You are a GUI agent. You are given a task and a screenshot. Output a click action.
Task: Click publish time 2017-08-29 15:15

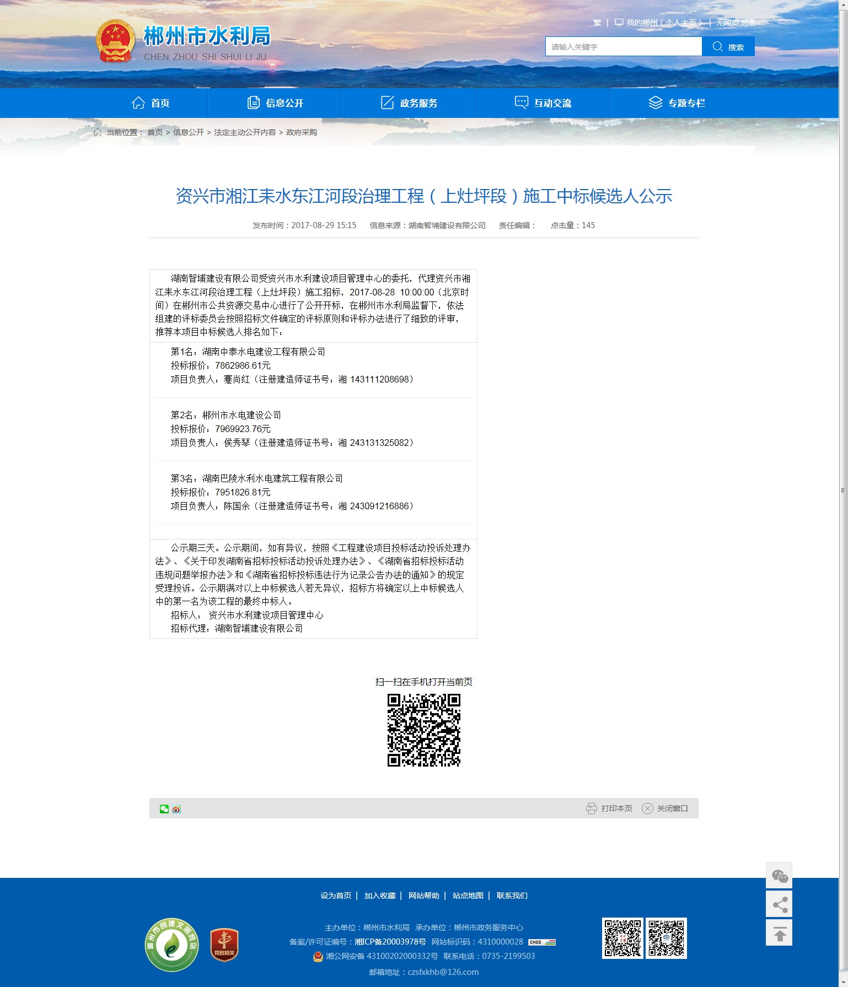point(324,225)
